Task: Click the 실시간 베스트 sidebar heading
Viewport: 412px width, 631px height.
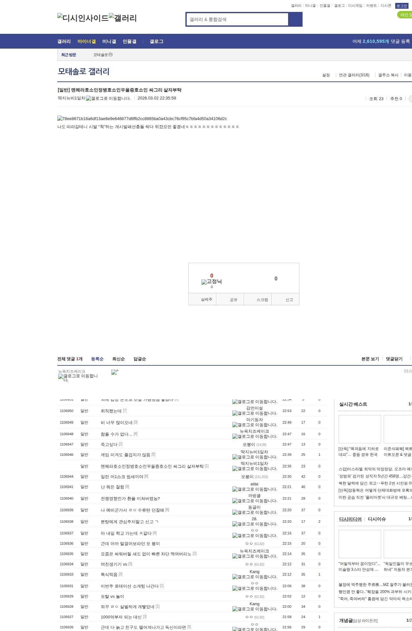Action: (x=353, y=404)
